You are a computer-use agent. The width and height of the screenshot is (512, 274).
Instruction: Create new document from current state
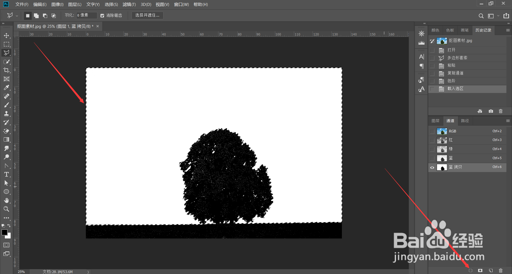480,111
